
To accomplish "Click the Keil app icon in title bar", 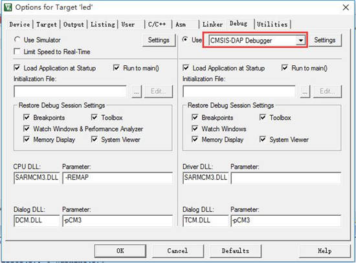I will [8, 7].
